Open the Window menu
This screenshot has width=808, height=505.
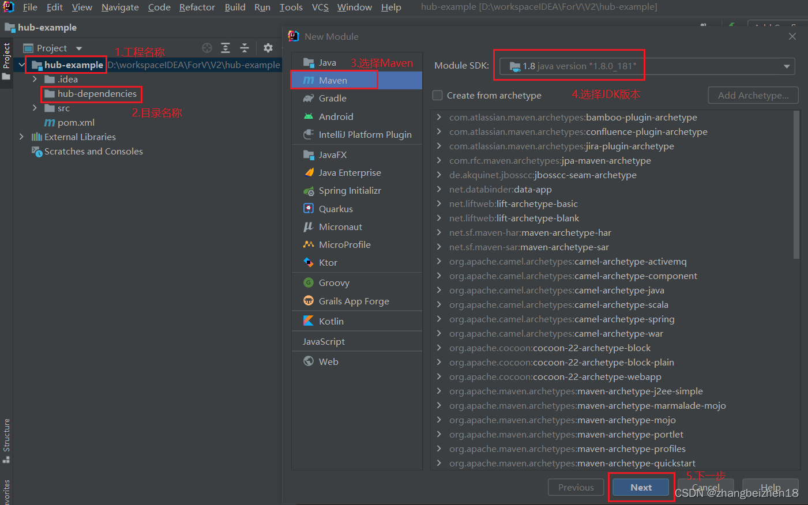(x=355, y=7)
